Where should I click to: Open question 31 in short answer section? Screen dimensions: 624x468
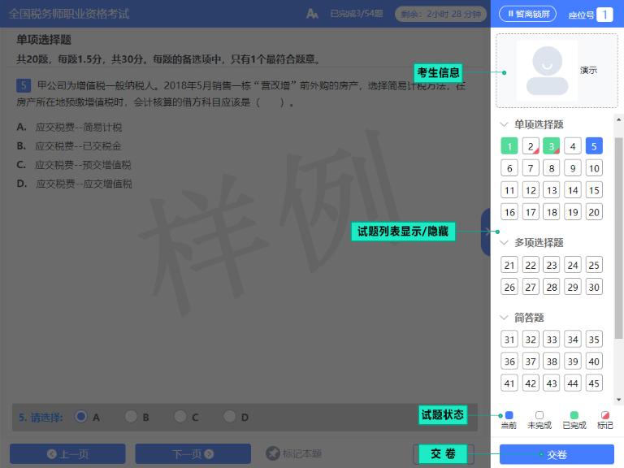(509, 340)
